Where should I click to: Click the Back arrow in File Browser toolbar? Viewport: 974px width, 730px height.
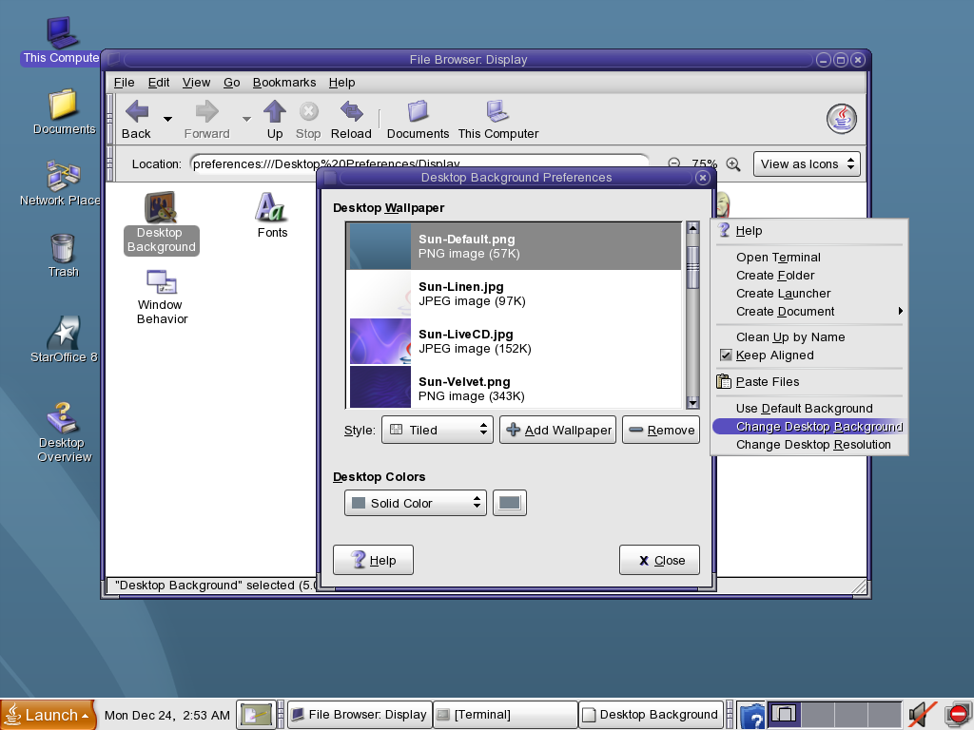137,119
